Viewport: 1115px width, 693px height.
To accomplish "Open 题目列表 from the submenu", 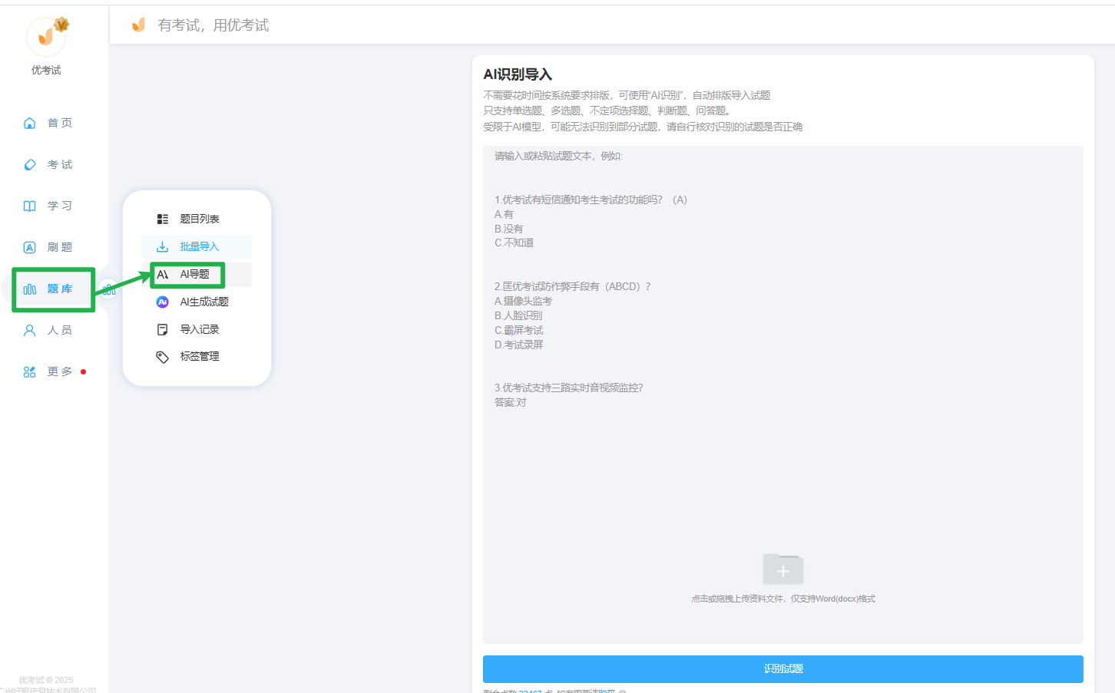I will point(199,219).
